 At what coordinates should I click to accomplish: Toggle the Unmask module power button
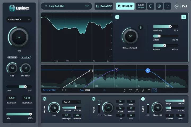pyautogui.click(x=117, y=17)
